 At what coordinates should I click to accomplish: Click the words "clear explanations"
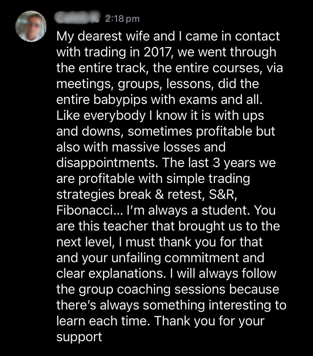click(x=110, y=274)
